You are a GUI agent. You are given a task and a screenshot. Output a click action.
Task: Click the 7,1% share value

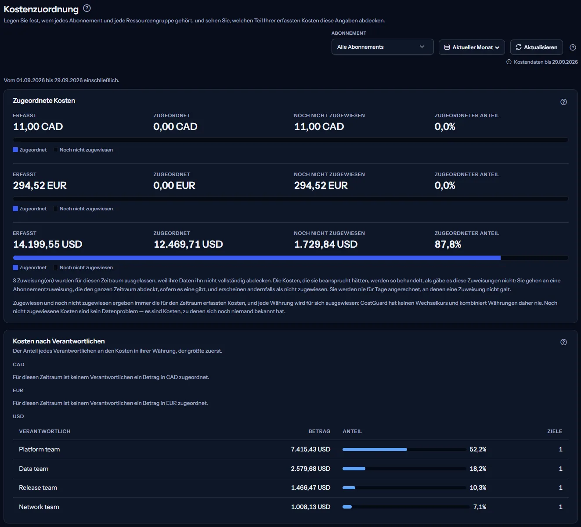[480, 507]
